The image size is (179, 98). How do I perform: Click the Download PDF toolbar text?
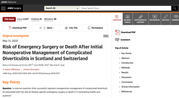(20, 28)
